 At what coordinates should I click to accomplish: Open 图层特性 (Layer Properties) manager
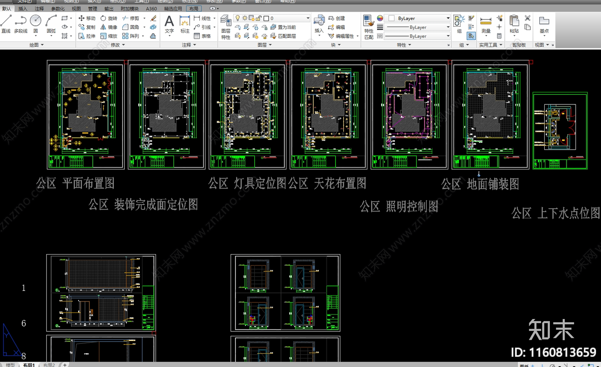pyautogui.click(x=226, y=27)
